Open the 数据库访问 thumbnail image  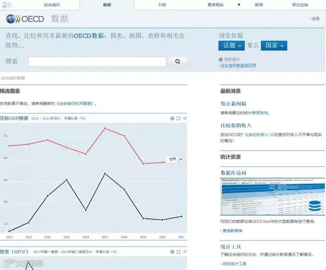(x=273, y=196)
